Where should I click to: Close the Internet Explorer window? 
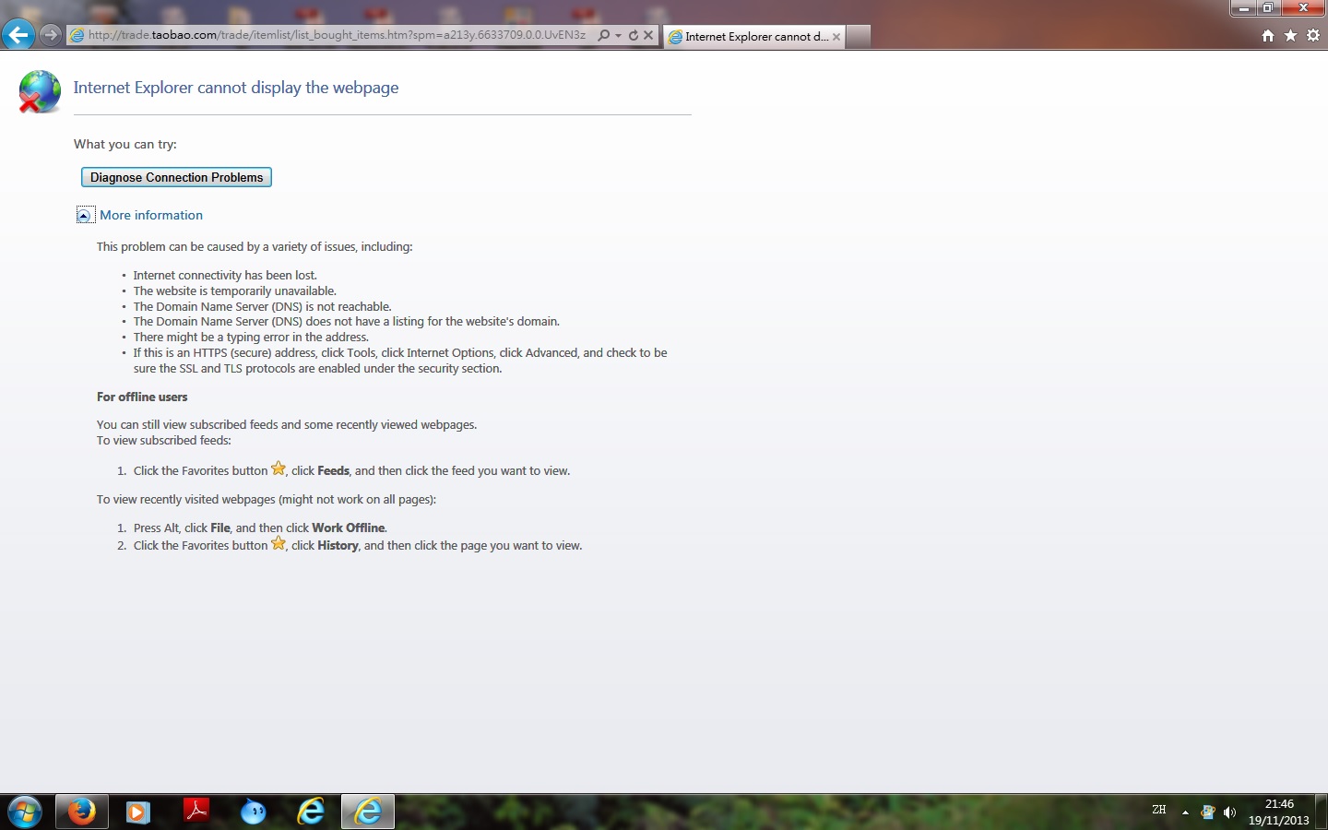pos(1303,8)
